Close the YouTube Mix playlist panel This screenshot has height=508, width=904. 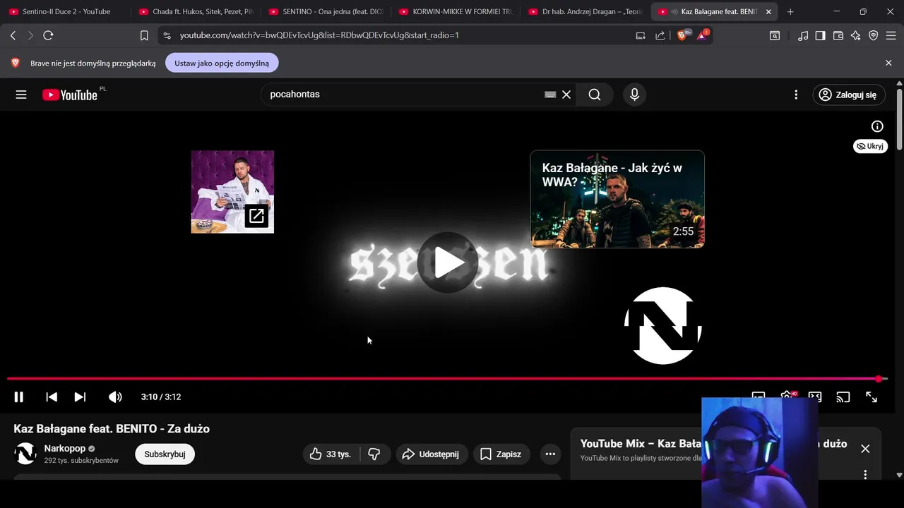(x=865, y=449)
